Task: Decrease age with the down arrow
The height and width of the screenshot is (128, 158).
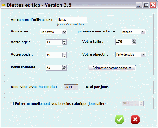Action: [x=64, y=43]
